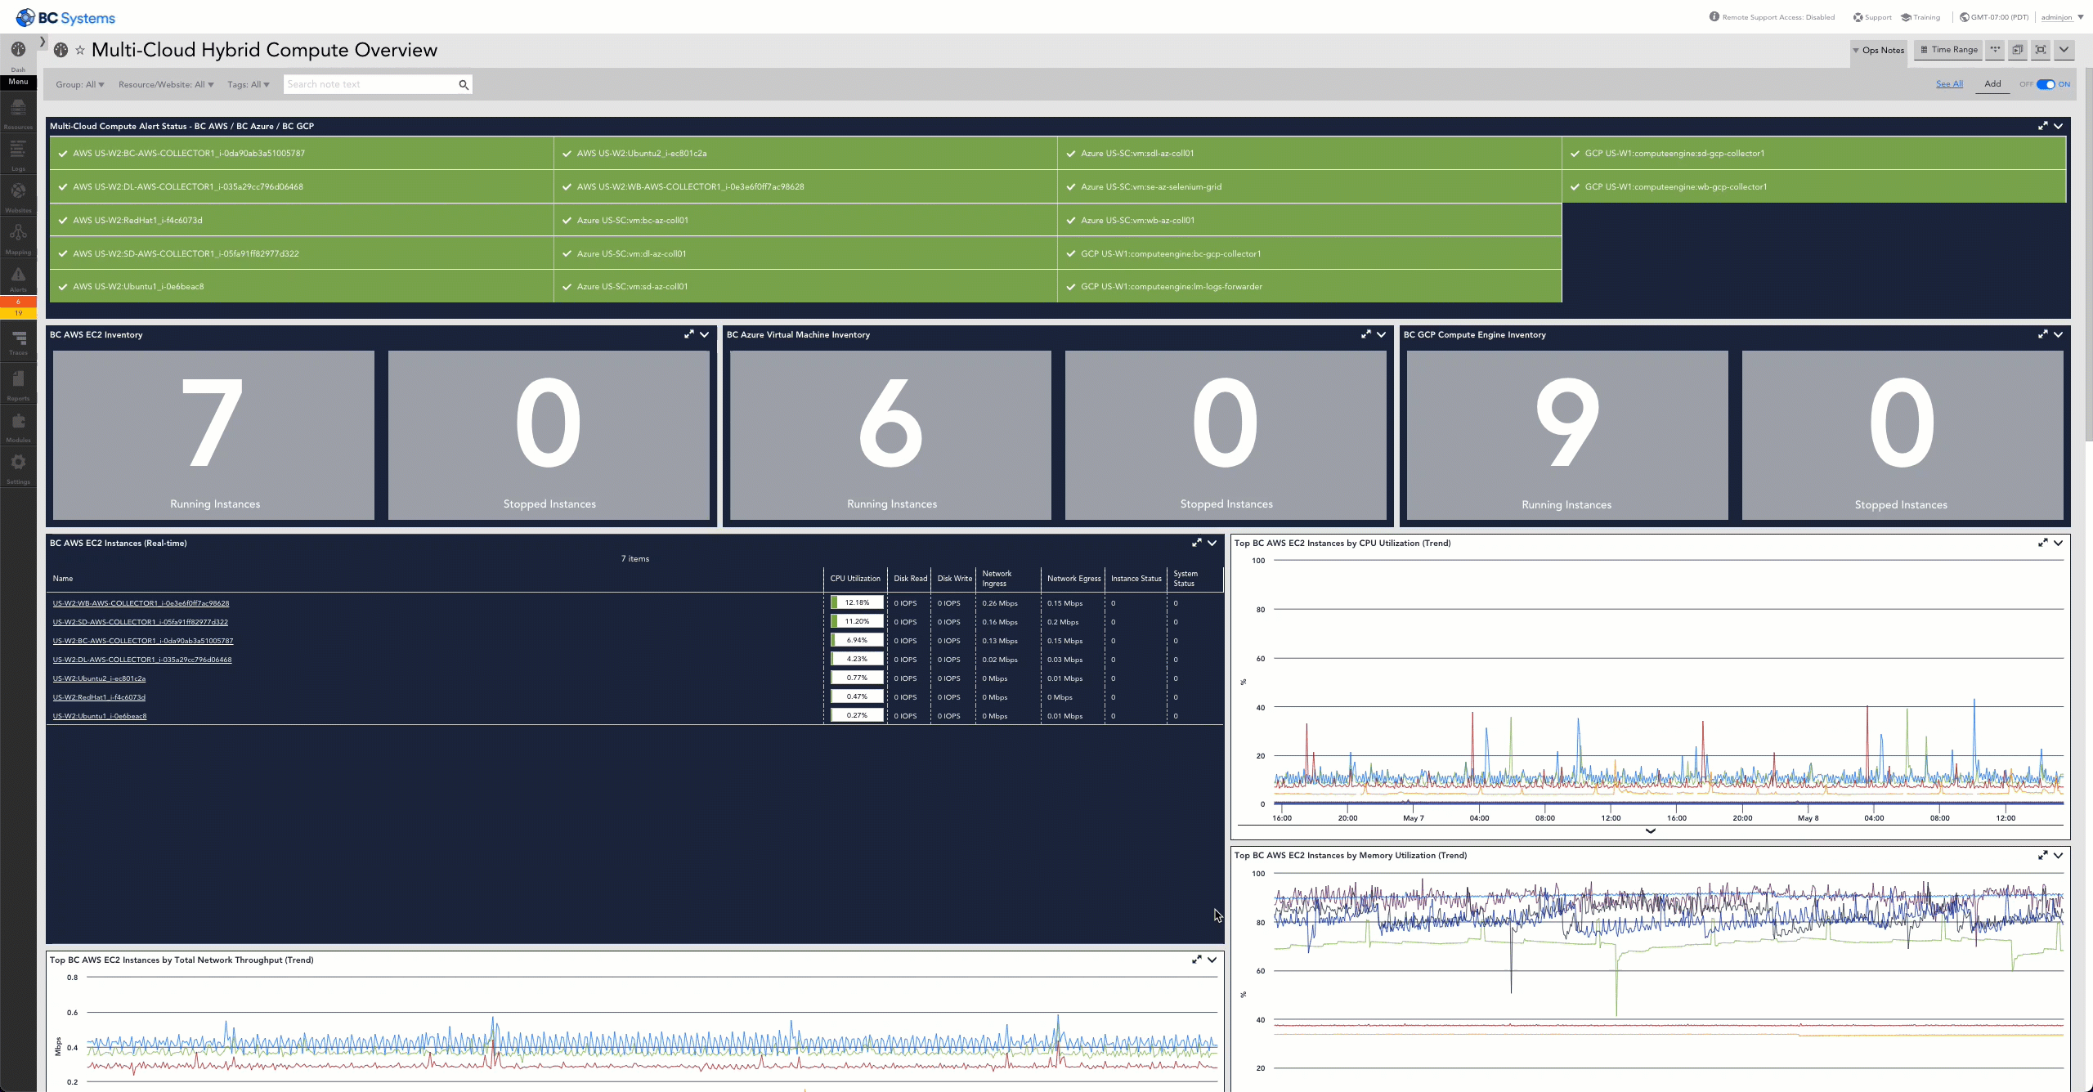Click the GMT-07:00 timezone globe

tap(1965, 17)
